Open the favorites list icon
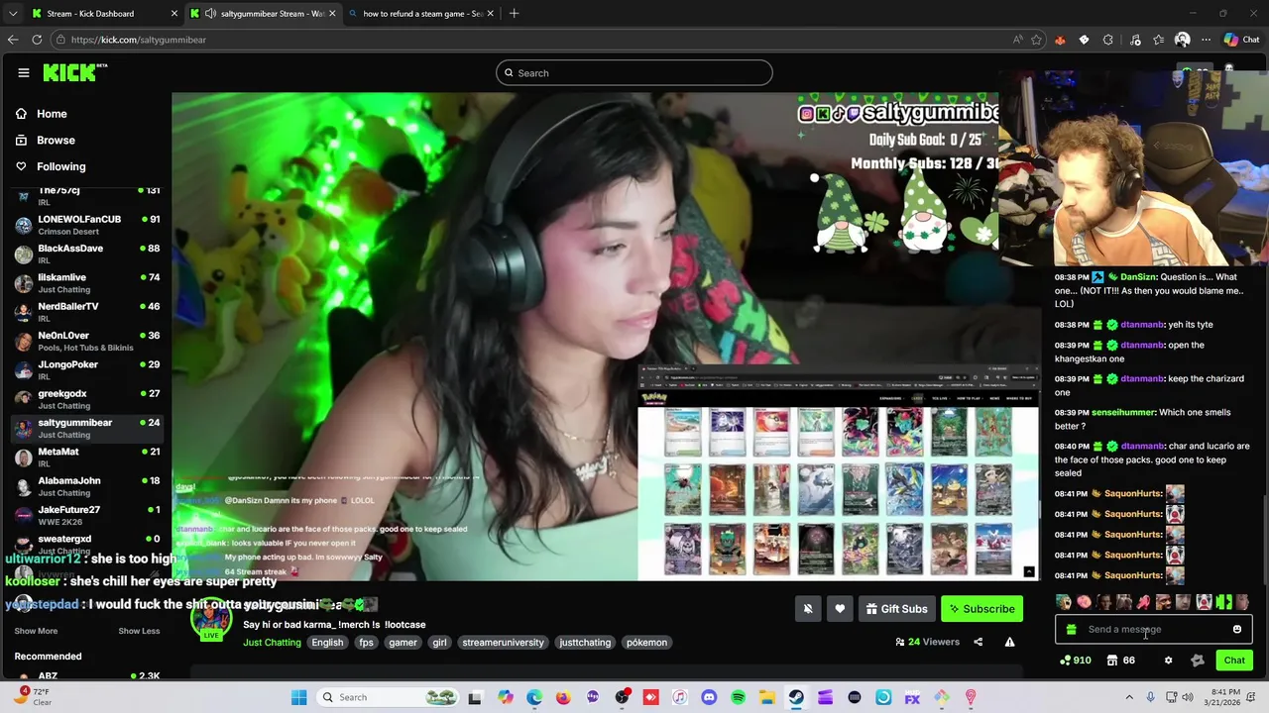The height and width of the screenshot is (713, 1269). point(1158,40)
